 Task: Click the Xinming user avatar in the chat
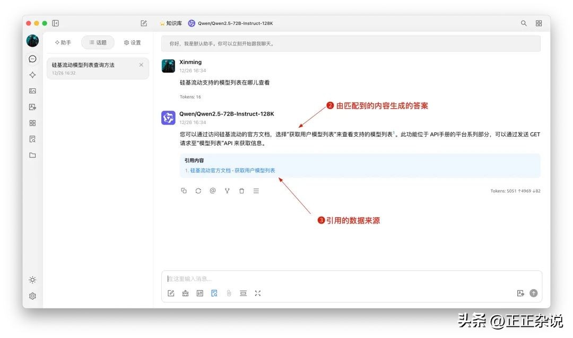pyautogui.click(x=168, y=66)
